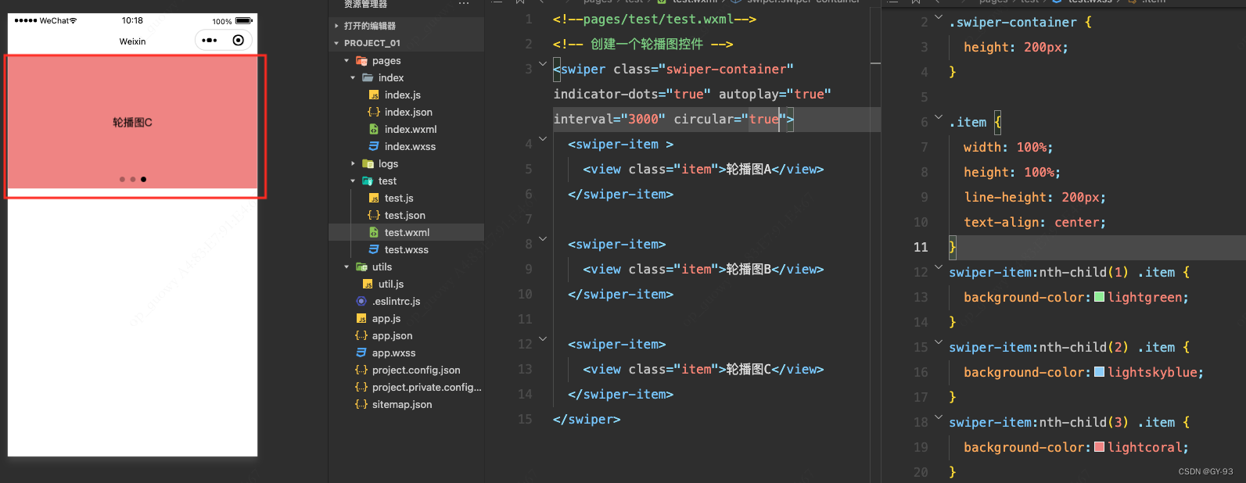Viewport: 1246px width, 483px height.
Task: Fold third swiper-item at wxml line 12
Action: click(543, 339)
